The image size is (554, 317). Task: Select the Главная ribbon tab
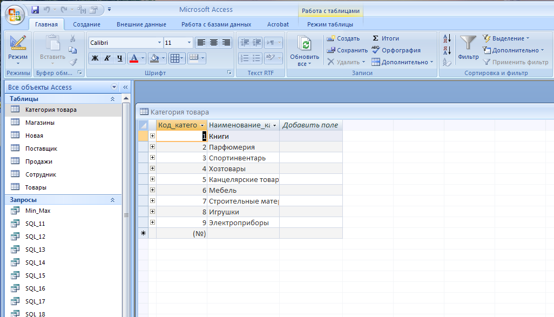pyautogui.click(x=46, y=24)
